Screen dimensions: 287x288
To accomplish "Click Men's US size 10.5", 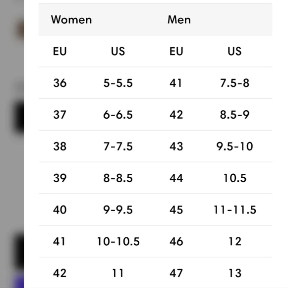I will pyautogui.click(x=235, y=178).
